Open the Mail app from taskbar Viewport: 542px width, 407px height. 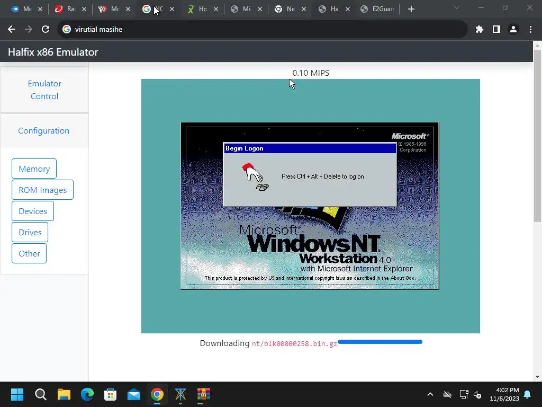coord(134,394)
